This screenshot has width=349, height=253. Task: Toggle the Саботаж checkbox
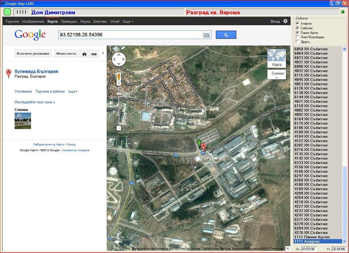pyautogui.click(x=297, y=28)
